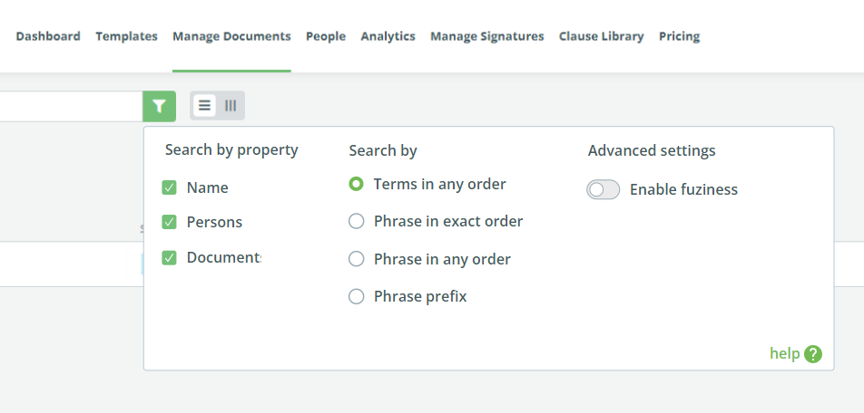The image size is (864, 413).
Task: Open the Analytics tab
Action: click(388, 36)
